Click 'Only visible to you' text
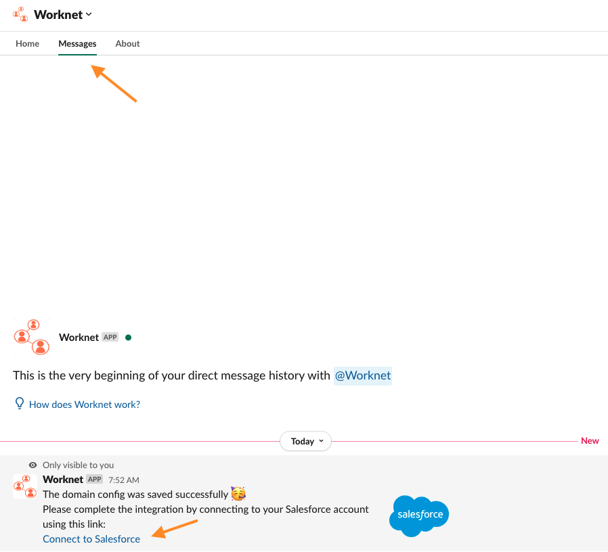The height and width of the screenshot is (552, 608). 78,465
